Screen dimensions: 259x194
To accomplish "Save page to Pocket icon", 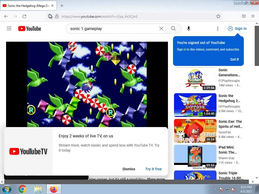I will click(x=244, y=16).
